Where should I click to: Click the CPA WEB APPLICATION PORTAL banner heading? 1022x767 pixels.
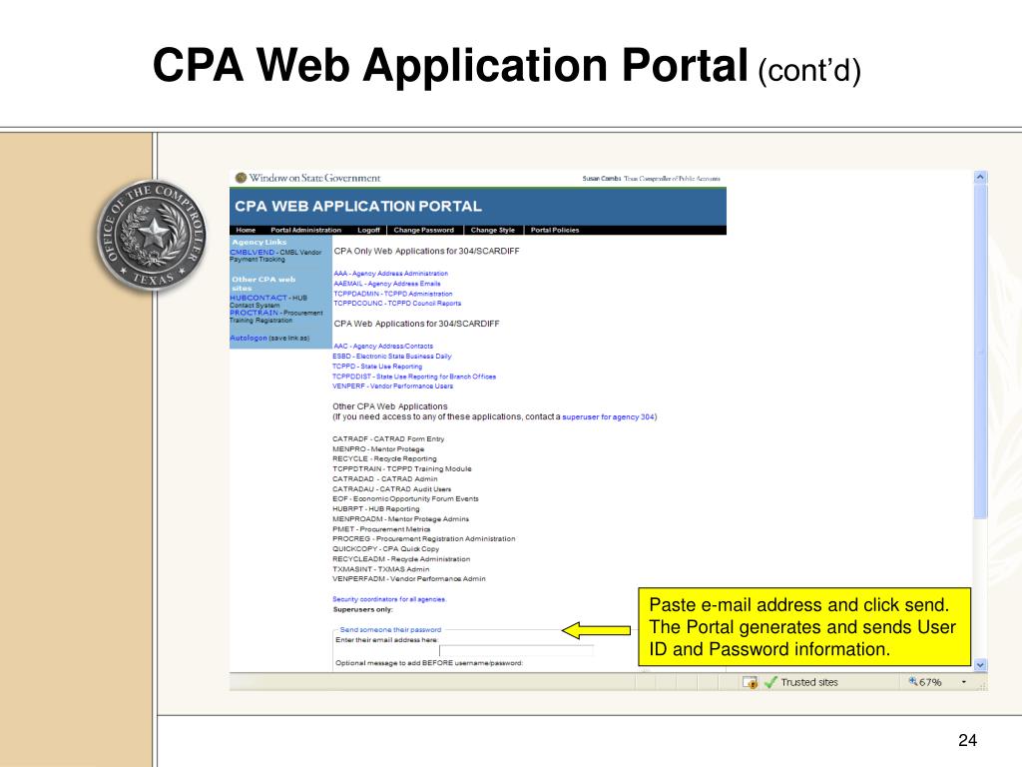click(x=358, y=207)
